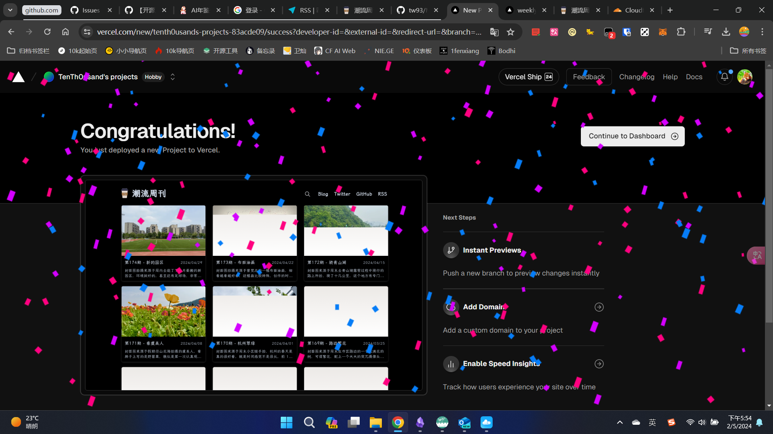Open the Changelog link
Viewport: 773px width, 434px height.
point(636,77)
